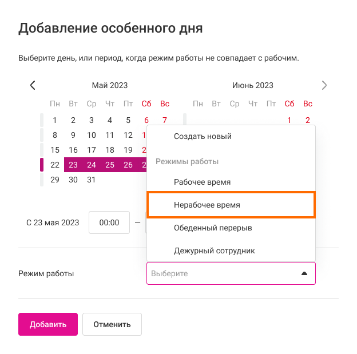Pick June 2 in the calendar
The width and height of the screenshot is (357, 354).
tap(308, 120)
